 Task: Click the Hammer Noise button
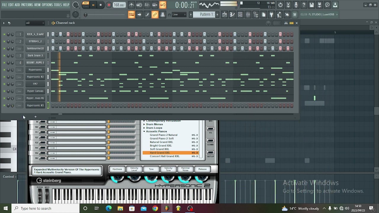coord(185,169)
